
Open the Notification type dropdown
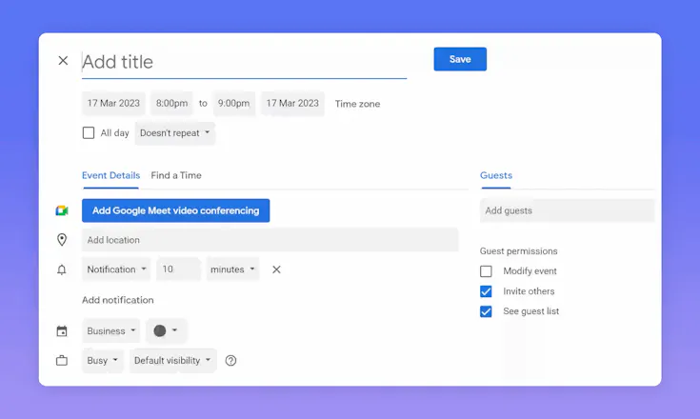(x=116, y=269)
